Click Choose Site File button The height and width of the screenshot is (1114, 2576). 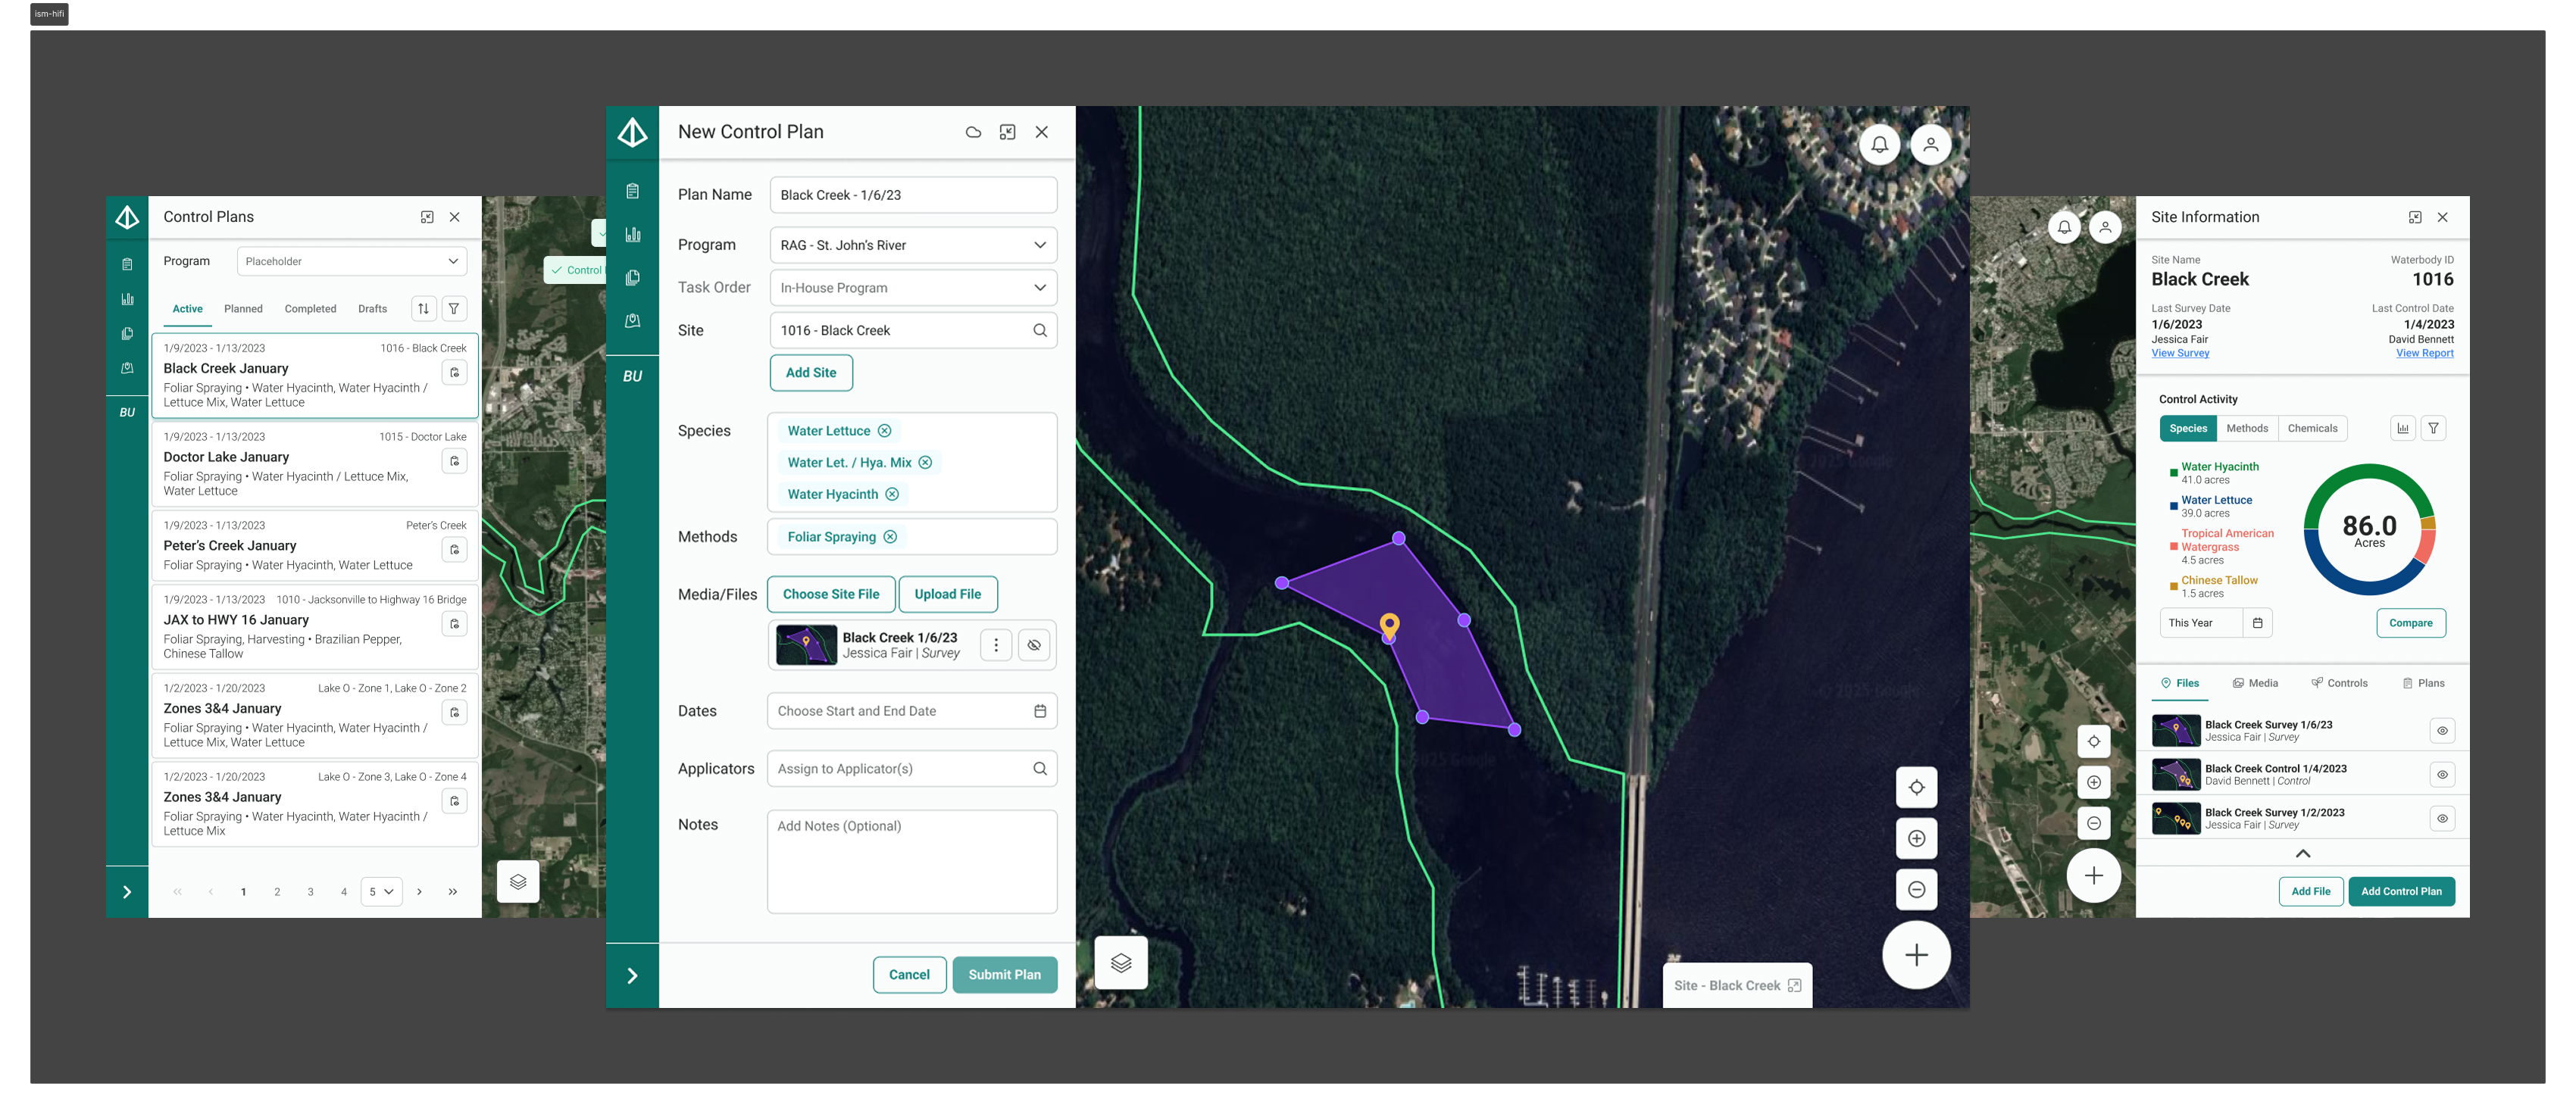830,594
